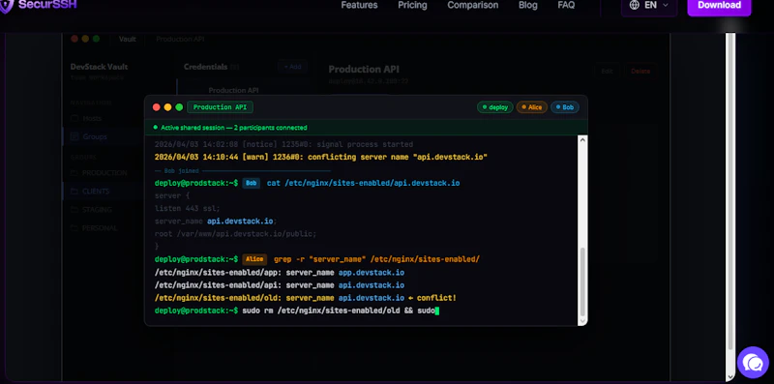Click the signal process started log line
The image size is (774, 384).
coord(283,145)
